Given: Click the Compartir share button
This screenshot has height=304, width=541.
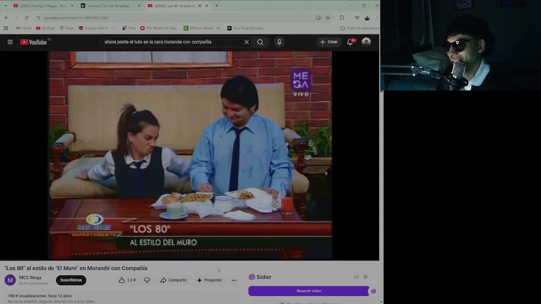Looking at the screenshot, I should point(173,280).
